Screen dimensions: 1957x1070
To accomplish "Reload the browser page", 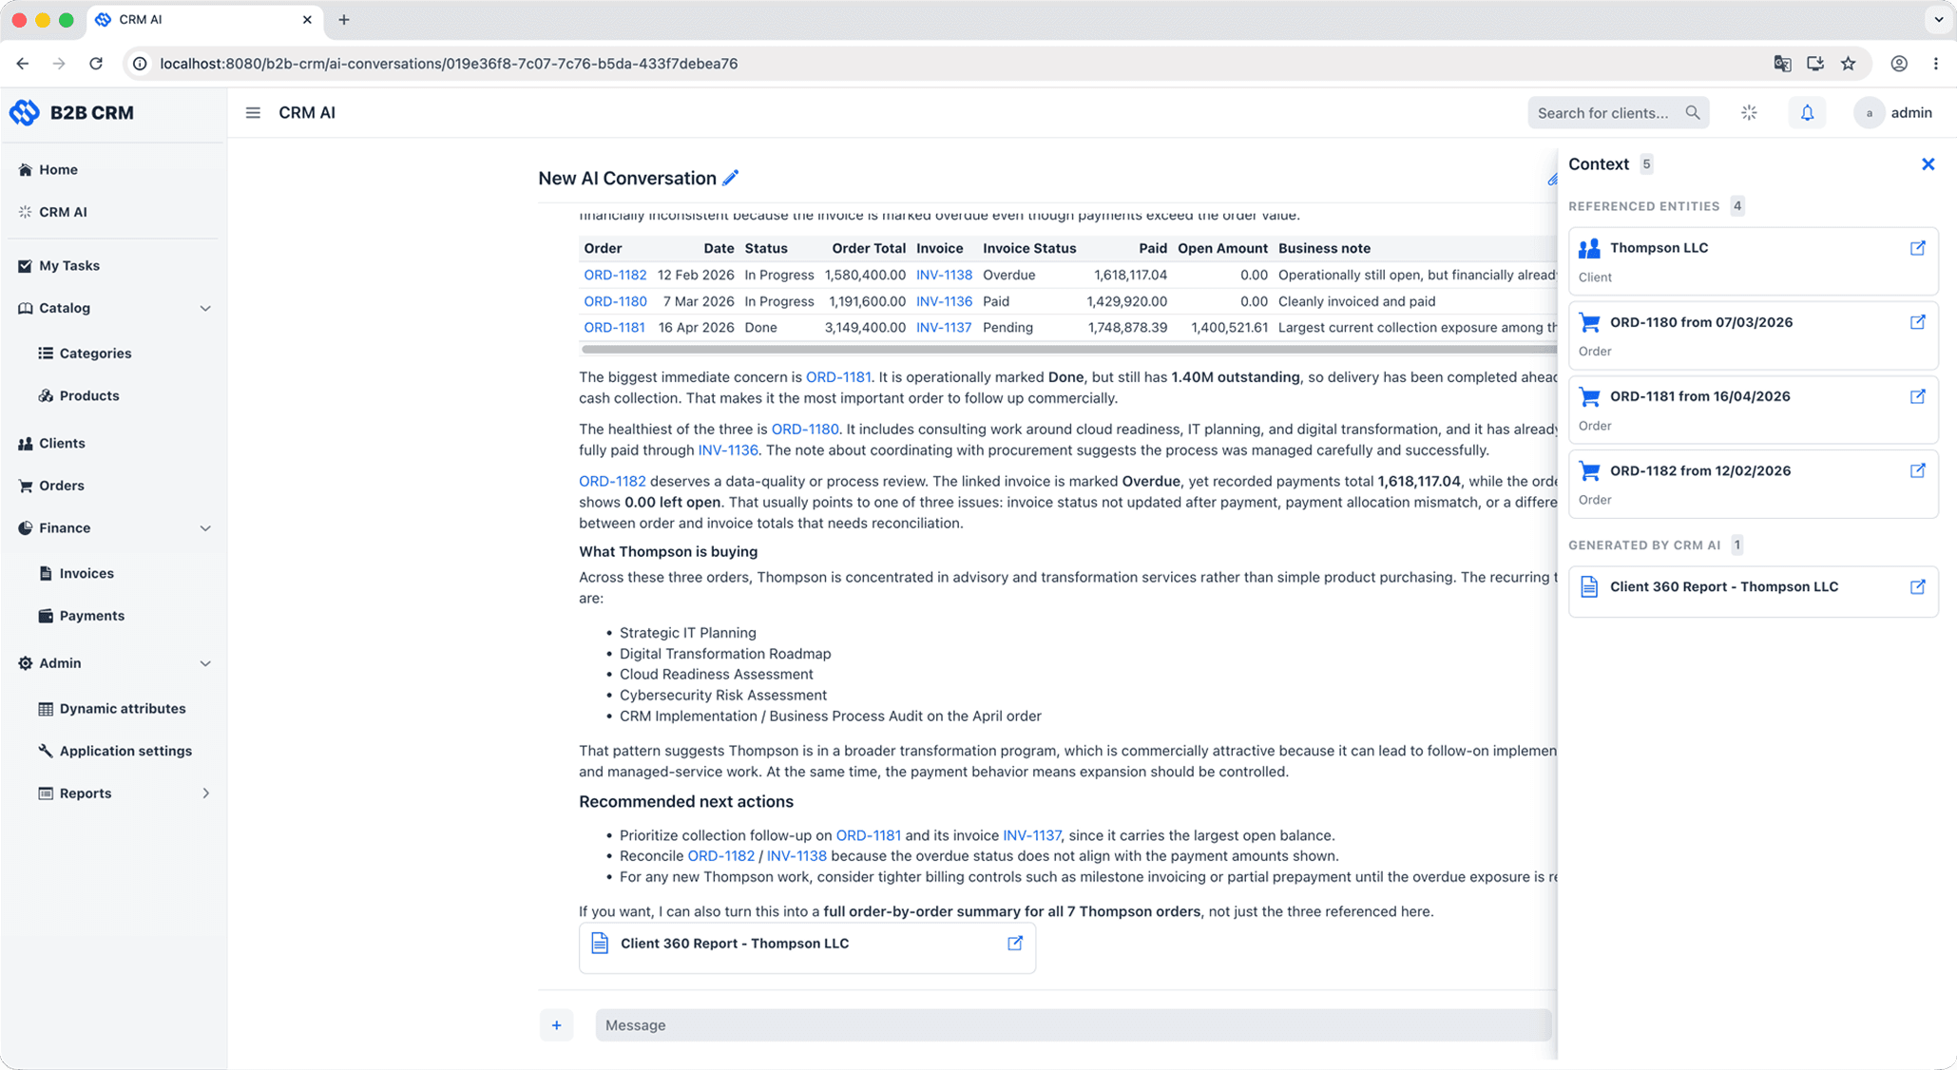I will pos(96,64).
